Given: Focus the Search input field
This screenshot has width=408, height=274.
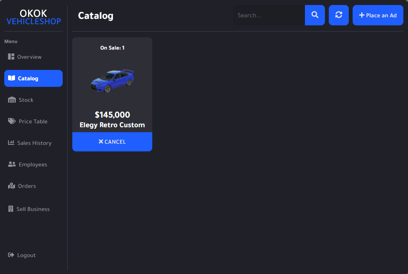Looking at the screenshot, I should [x=269, y=15].
